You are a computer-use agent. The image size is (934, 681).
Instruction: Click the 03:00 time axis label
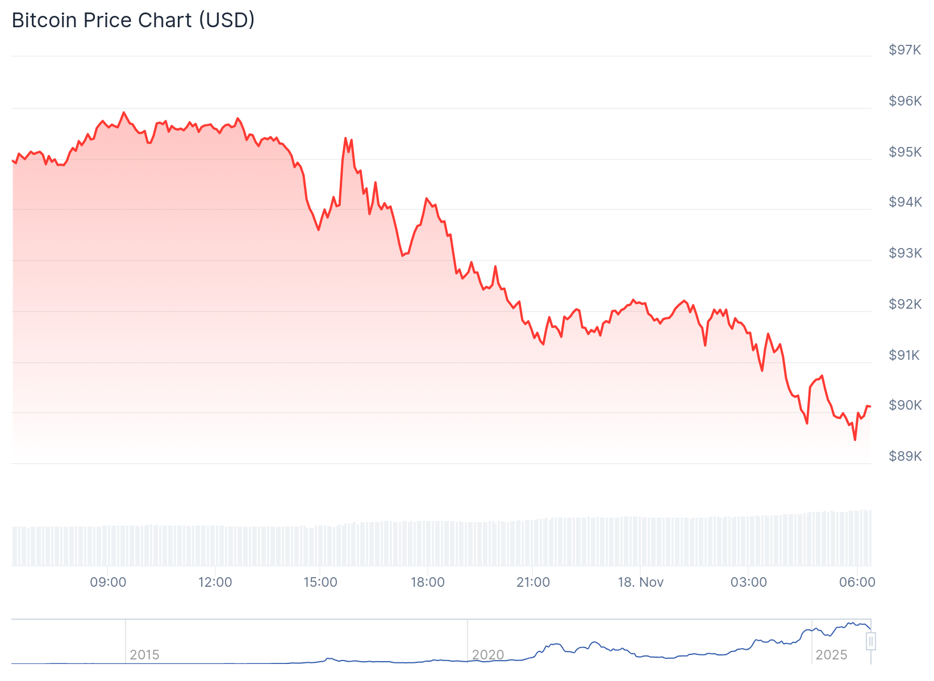tap(749, 582)
